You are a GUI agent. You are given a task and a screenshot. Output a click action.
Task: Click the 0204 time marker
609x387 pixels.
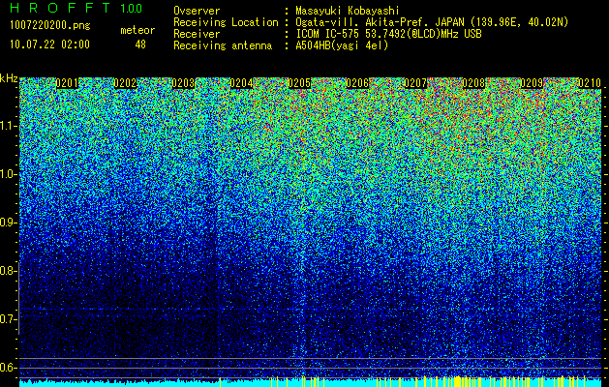[241, 83]
